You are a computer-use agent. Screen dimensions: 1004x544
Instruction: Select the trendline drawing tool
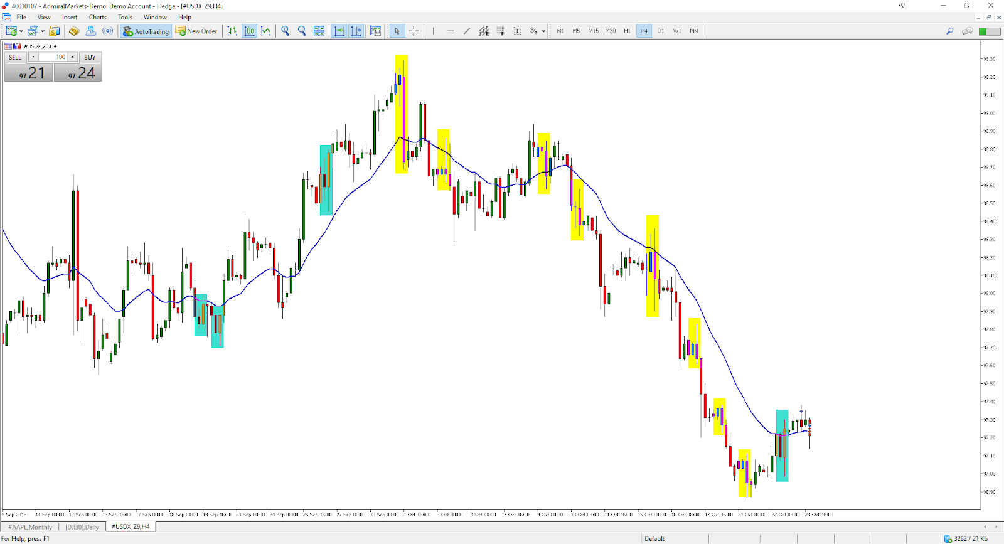467,31
